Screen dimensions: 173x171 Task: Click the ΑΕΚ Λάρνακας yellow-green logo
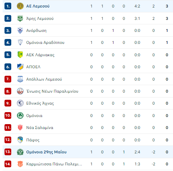pyautogui.click(x=20, y=55)
